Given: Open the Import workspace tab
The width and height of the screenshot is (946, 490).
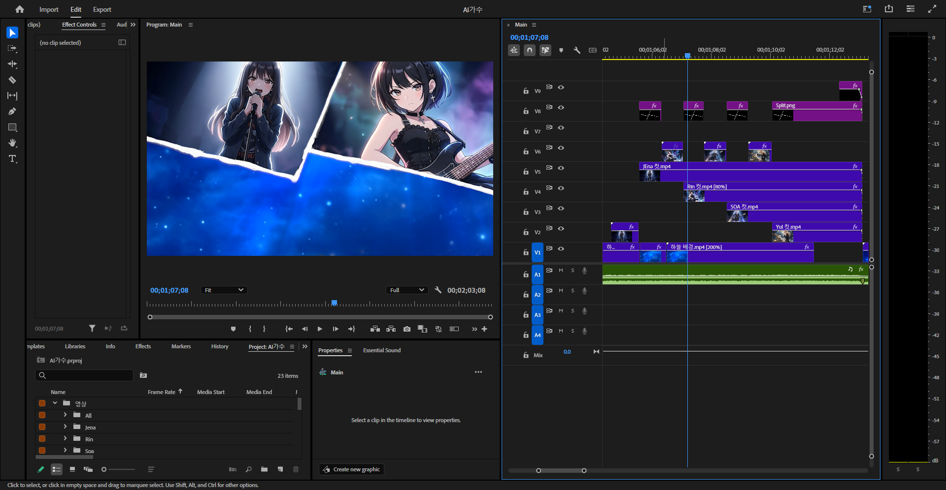Looking at the screenshot, I should click(49, 9).
